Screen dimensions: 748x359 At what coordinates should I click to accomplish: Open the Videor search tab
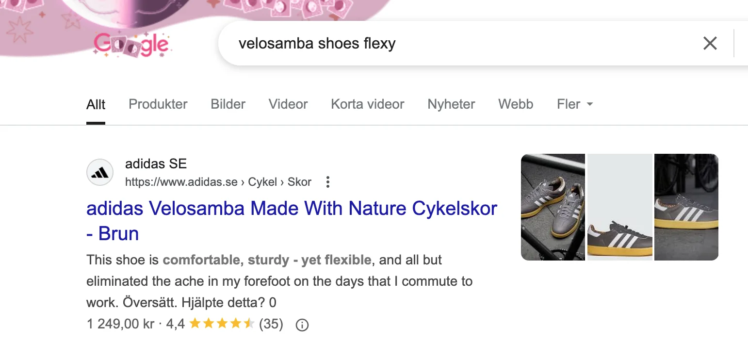click(x=288, y=104)
